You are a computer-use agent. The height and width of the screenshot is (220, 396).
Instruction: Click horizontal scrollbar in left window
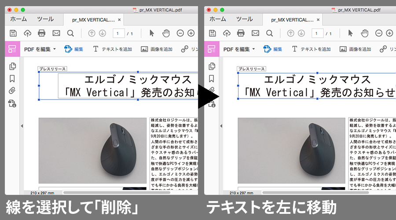[x=117, y=192]
